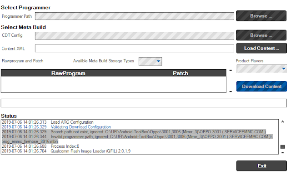Image resolution: width=291 pixels, height=176 pixels.
Task: Click the minus icon below status scrollbar
Action: (x=283, y=153)
